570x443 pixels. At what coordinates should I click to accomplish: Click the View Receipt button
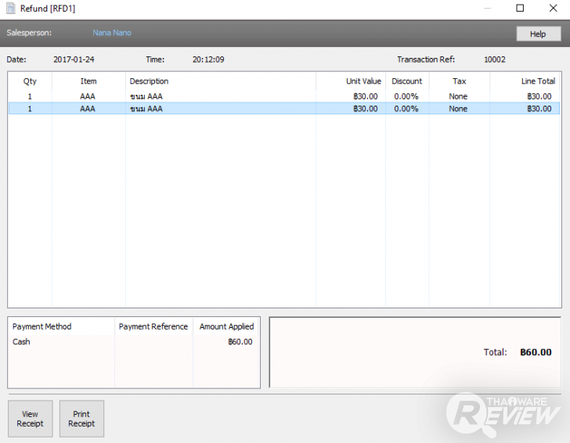point(31,419)
